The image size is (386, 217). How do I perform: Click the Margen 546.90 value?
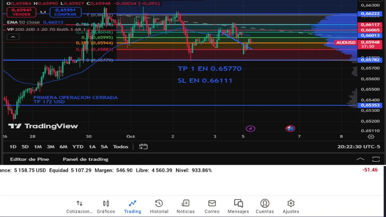coord(113,170)
